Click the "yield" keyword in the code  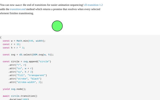[6, 89]
